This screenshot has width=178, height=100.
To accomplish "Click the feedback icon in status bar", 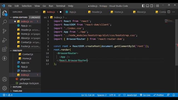I will pos(168,95).
